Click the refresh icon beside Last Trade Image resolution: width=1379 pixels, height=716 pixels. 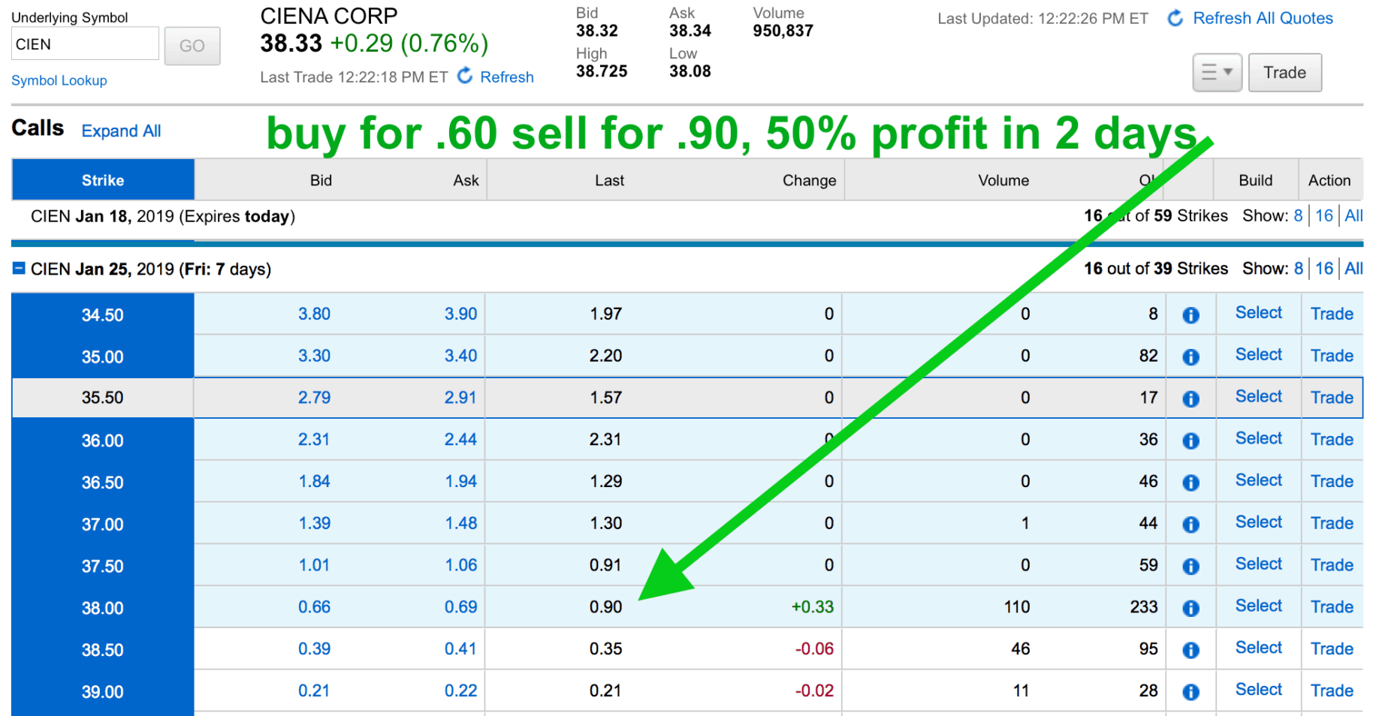466,76
